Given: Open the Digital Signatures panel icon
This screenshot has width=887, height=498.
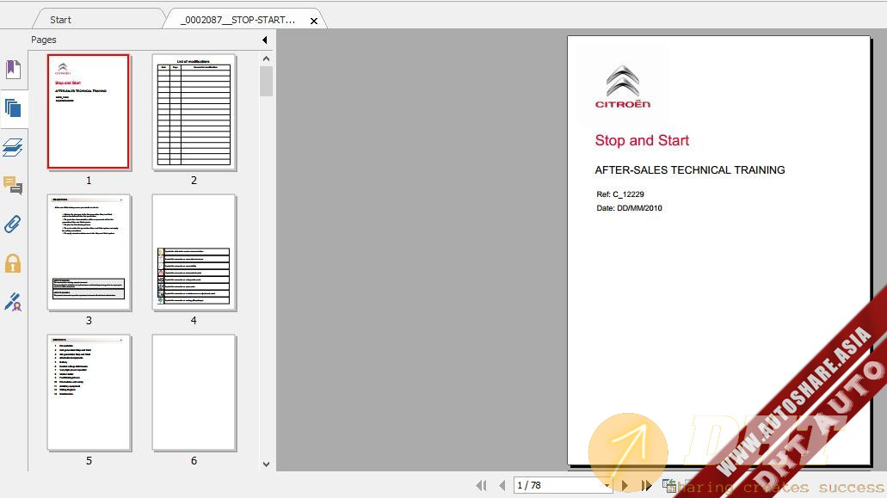Looking at the screenshot, I should coord(13,302).
